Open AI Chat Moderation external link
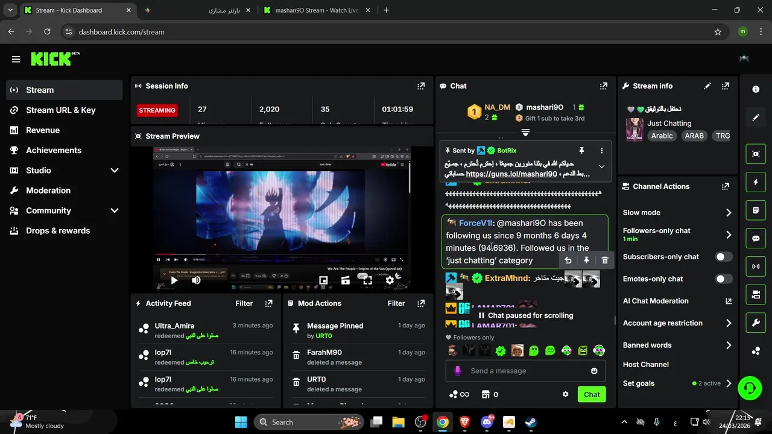The image size is (772, 434). (x=729, y=301)
